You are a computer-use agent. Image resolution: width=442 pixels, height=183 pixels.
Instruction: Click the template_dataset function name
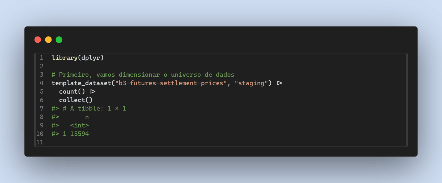[x=81, y=83]
